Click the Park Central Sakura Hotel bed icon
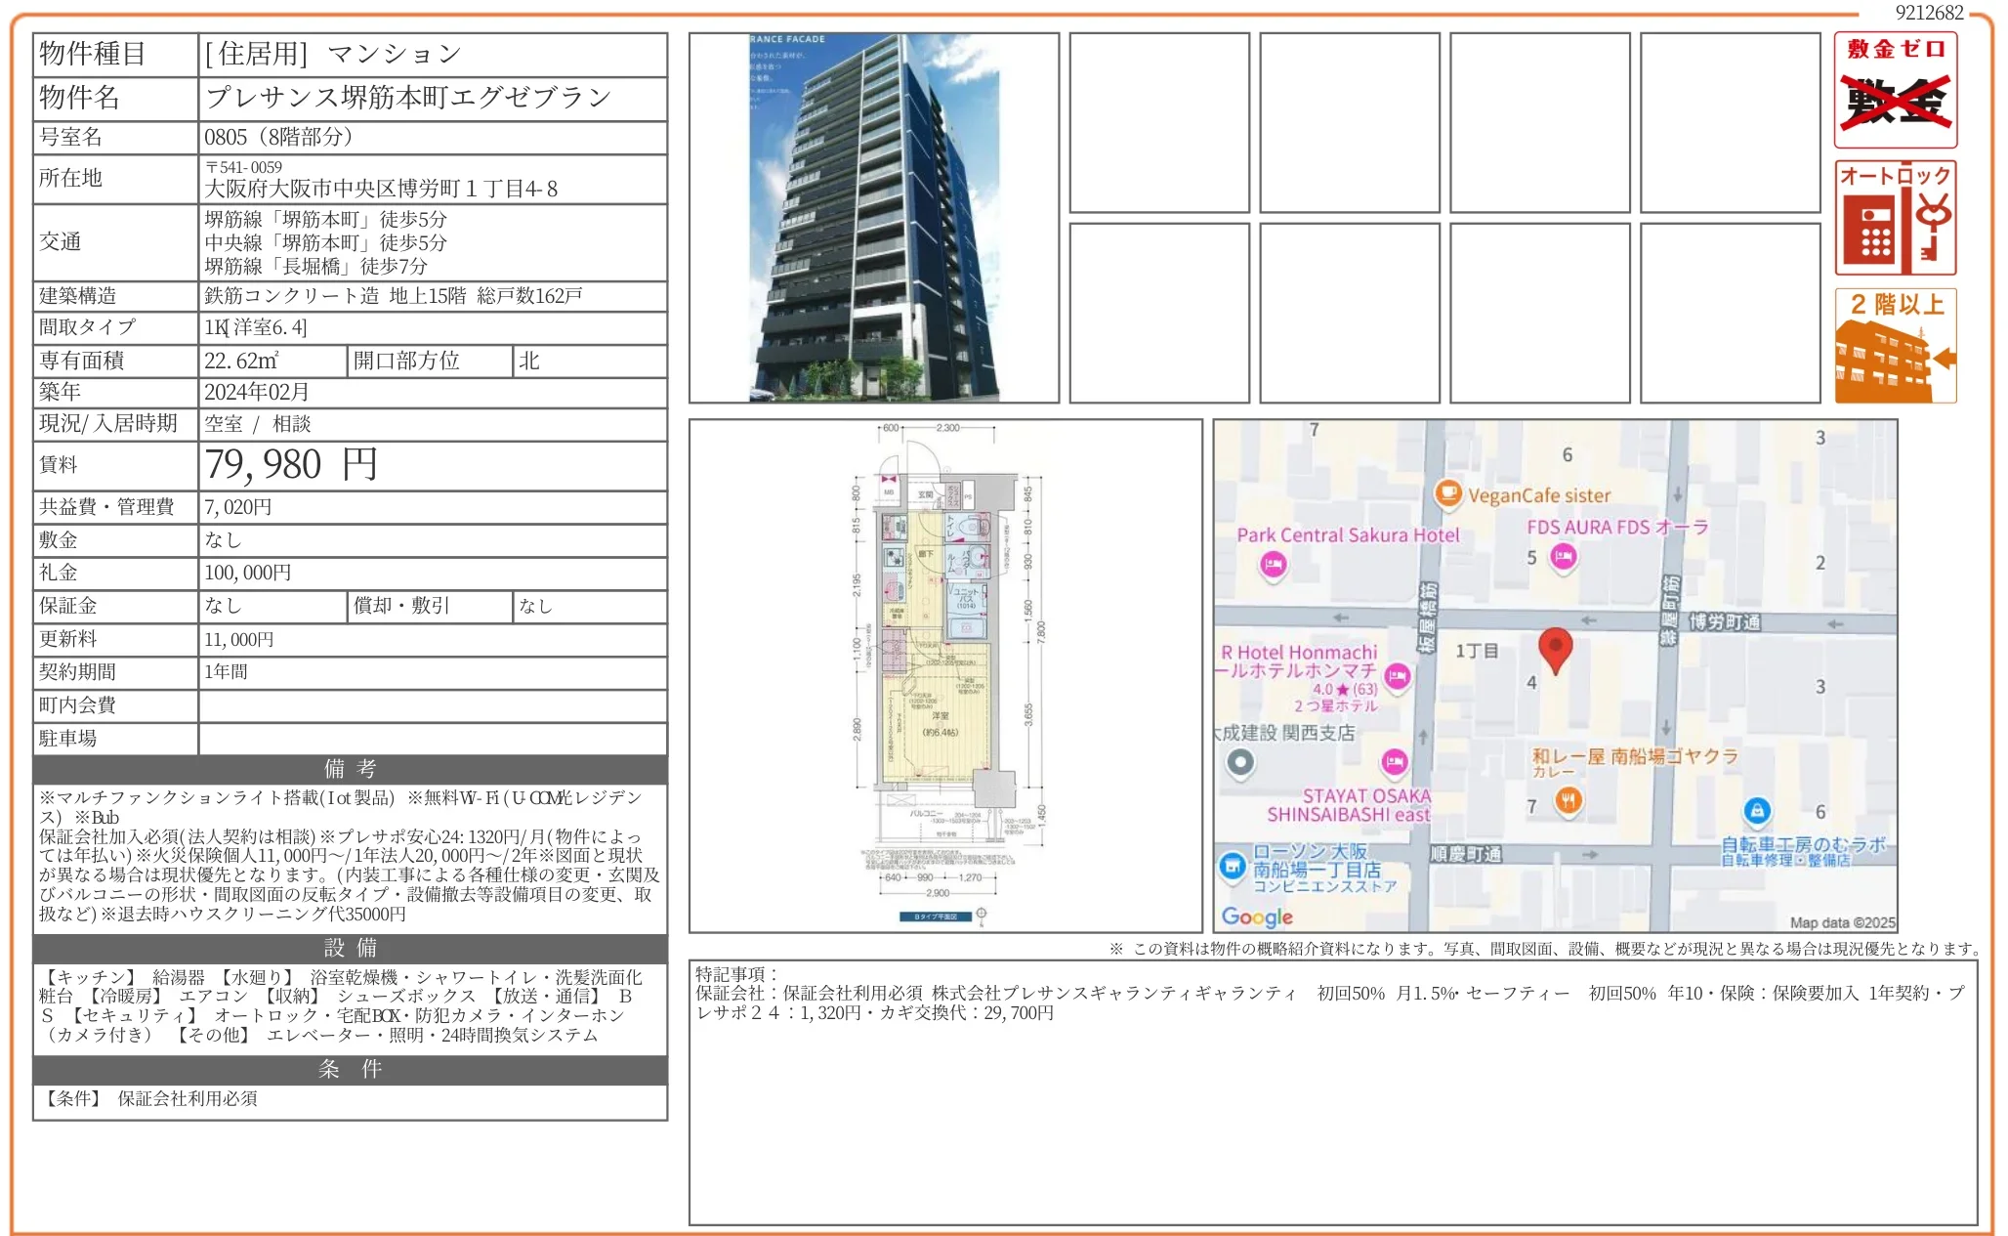2008x1236 pixels. (1272, 564)
